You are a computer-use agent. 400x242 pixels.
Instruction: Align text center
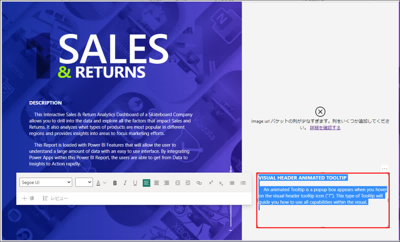[x=156, y=183]
